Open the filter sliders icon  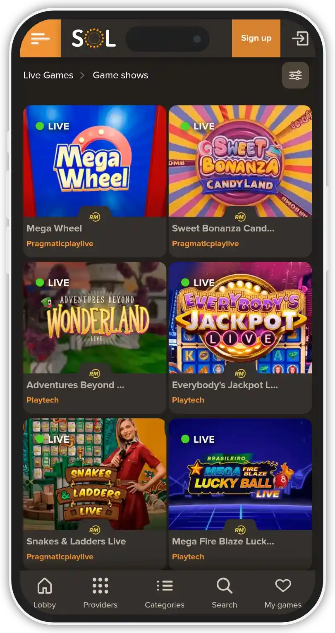(295, 75)
